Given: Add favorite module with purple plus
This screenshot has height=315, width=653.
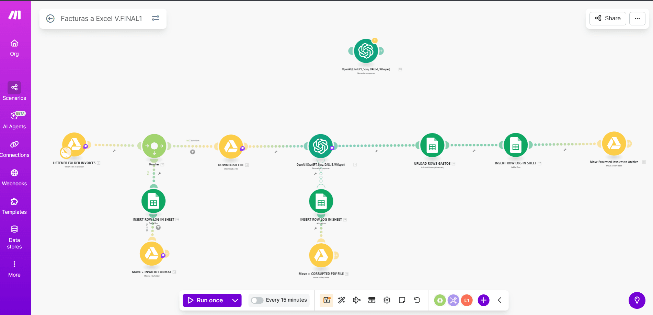Looking at the screenshot, I should [x=483, y=300].
